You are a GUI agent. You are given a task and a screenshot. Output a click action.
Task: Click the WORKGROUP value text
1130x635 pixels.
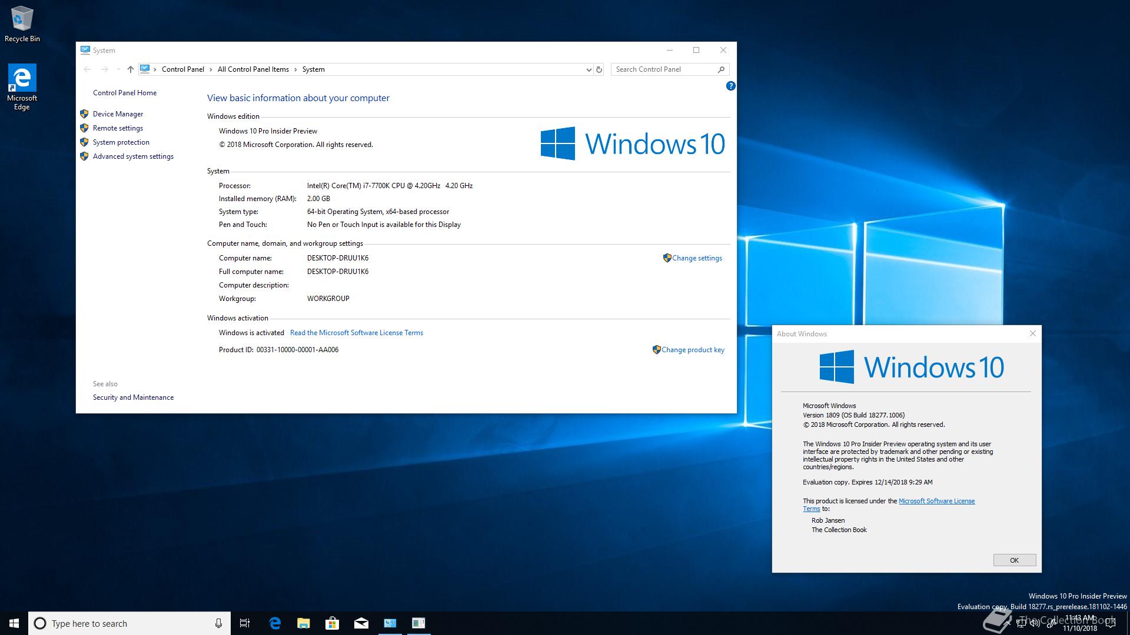[328, 299]
